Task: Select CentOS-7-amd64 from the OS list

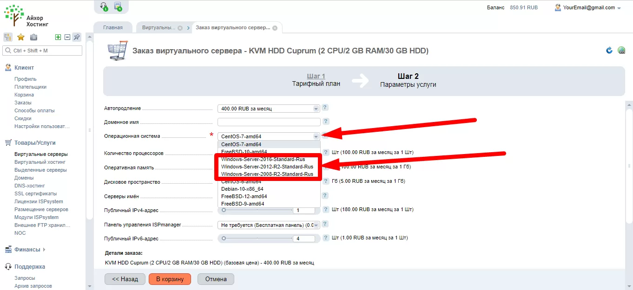Action: (x=269, y=144)
